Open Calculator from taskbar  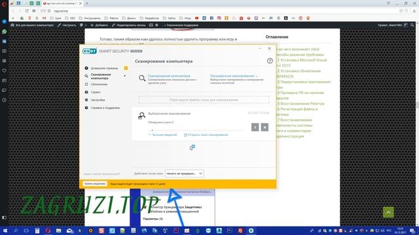37,230
